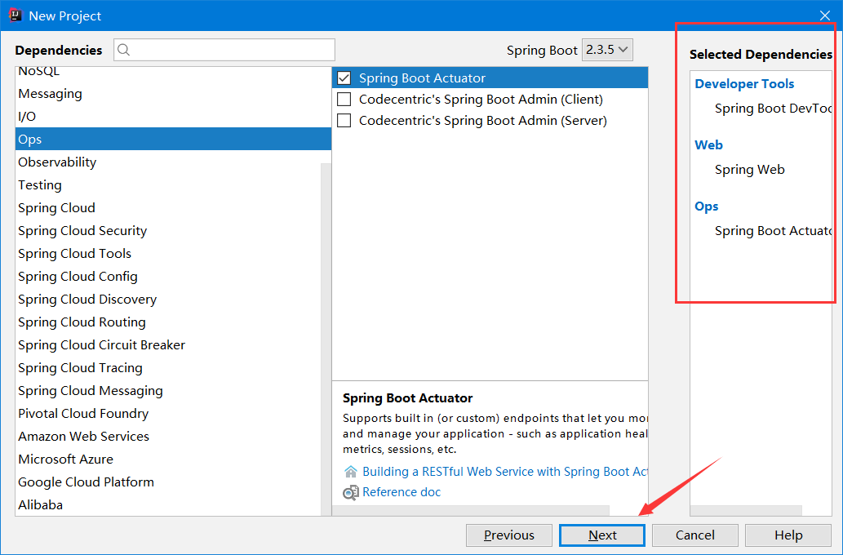Open the Building a RESTful Web Service guide link

coord(505,472)
